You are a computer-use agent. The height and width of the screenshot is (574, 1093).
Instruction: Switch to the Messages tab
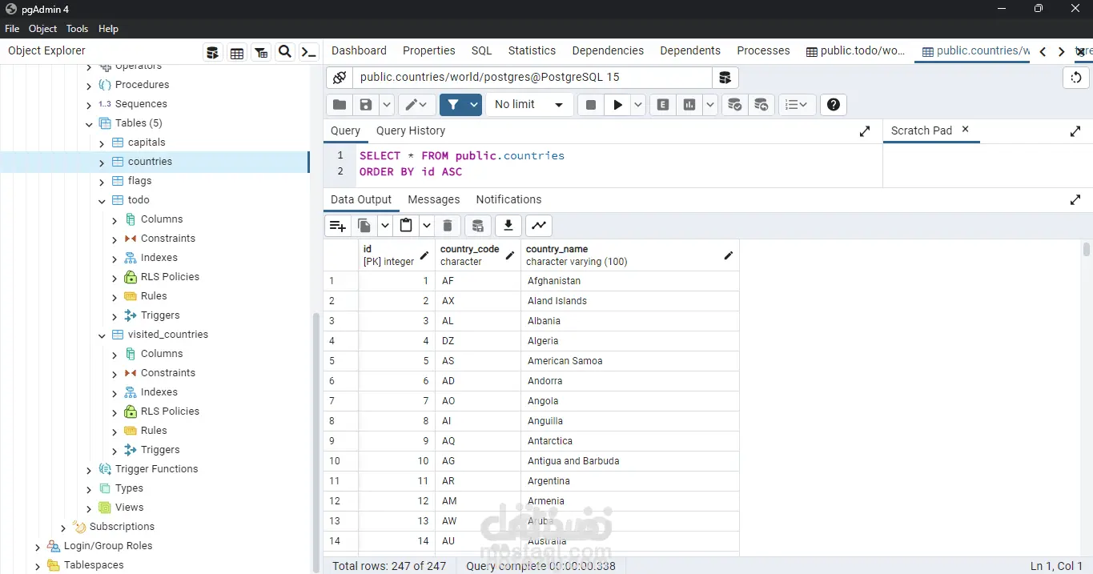pos(434,199)
